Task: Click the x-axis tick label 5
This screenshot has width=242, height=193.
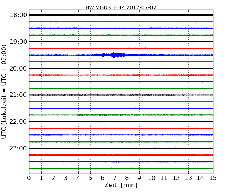Action: [x=90, y=178]
